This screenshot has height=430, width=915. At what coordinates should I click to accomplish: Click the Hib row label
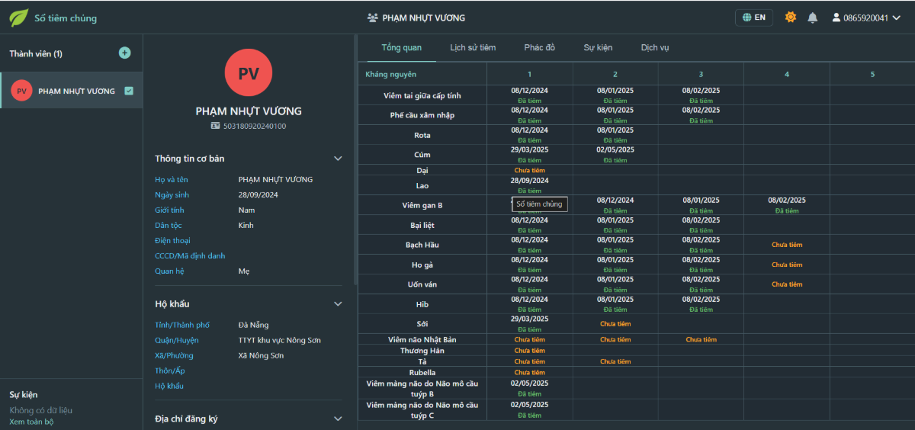[422, 304]
